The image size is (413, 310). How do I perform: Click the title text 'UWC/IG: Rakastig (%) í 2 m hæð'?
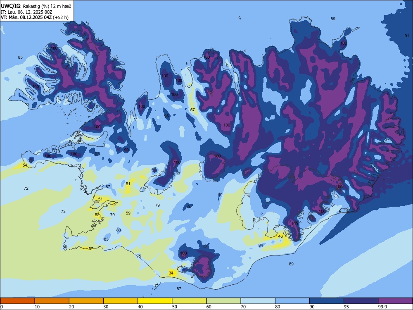(x=36, y=6)
